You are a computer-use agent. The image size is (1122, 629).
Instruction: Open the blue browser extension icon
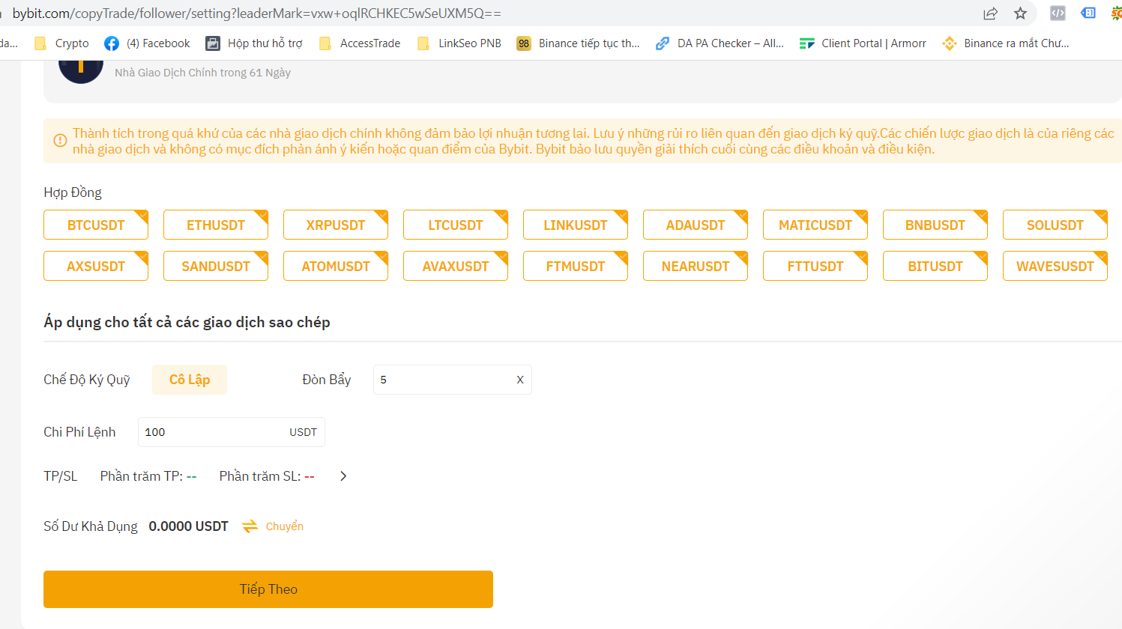point(1088,13)
